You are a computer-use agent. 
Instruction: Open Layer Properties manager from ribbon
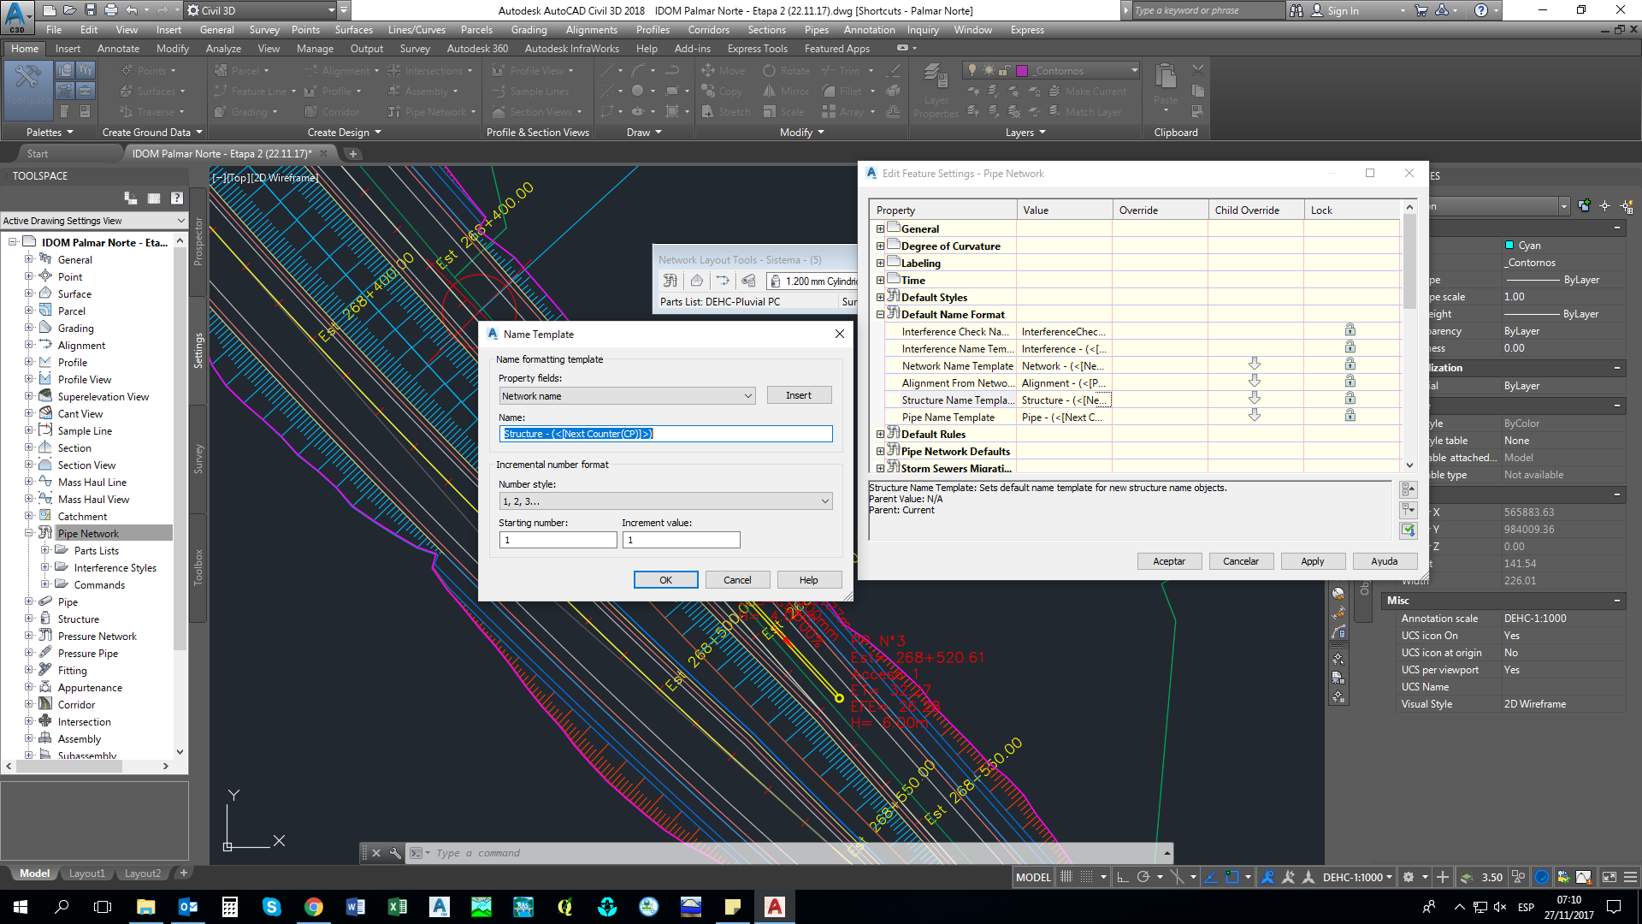[936, 91]
